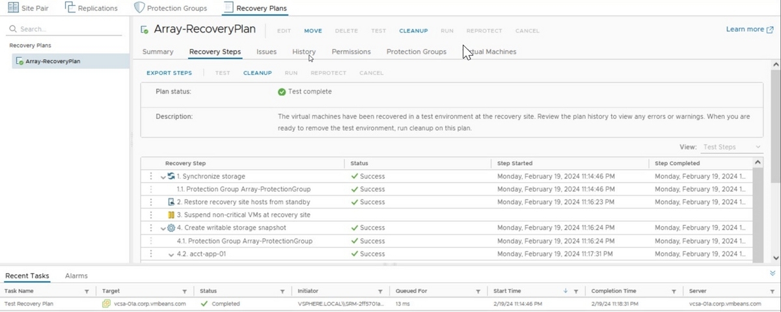Collapse the Recent Tasks panel

coord(773,274)
